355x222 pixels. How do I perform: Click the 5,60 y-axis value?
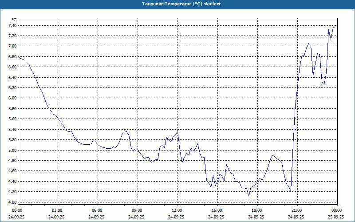click(x=13, y=119)
